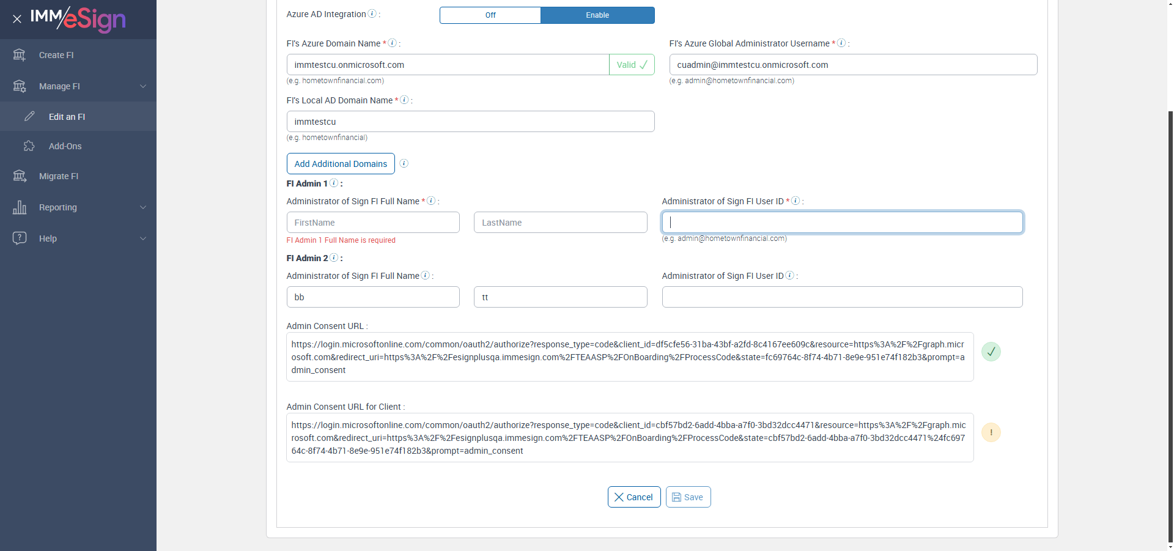The width and height of the screenshot is (1174, 551).
Task: Expand the Manage FI menu chevron
Action: [143, 86]
